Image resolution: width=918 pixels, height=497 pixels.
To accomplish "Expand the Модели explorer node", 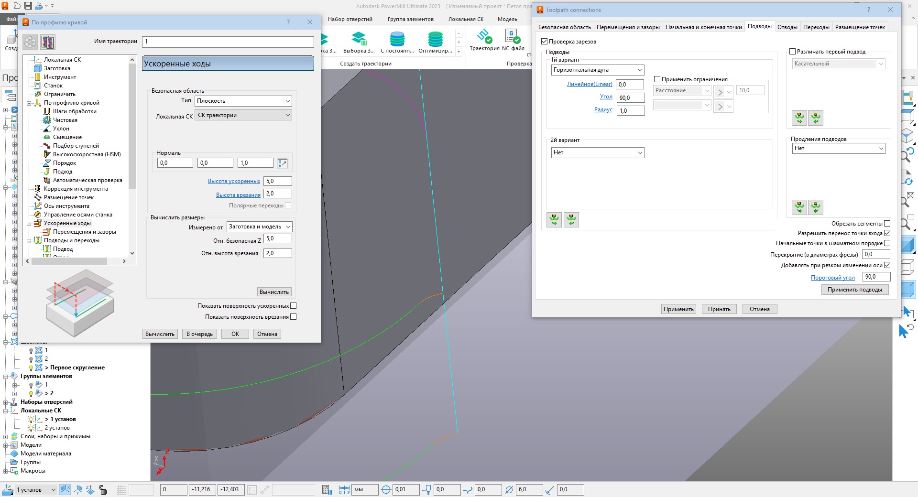I will click(x=6, y=445).
